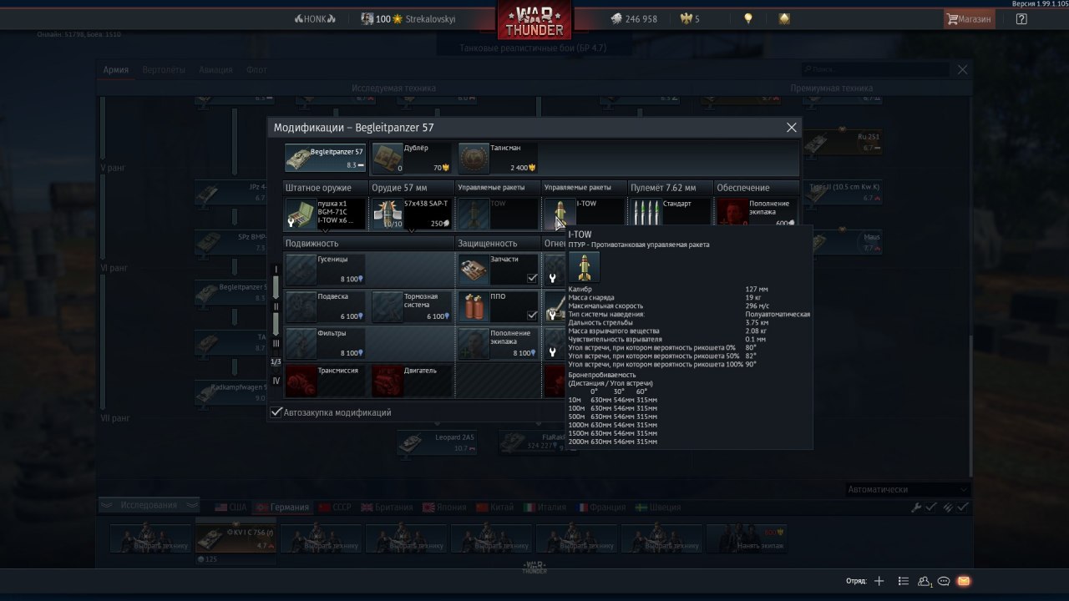The width and height of the screenshot is (1069, 601).
Task: Select the Франция nation tab
Action: coord(600,508)
